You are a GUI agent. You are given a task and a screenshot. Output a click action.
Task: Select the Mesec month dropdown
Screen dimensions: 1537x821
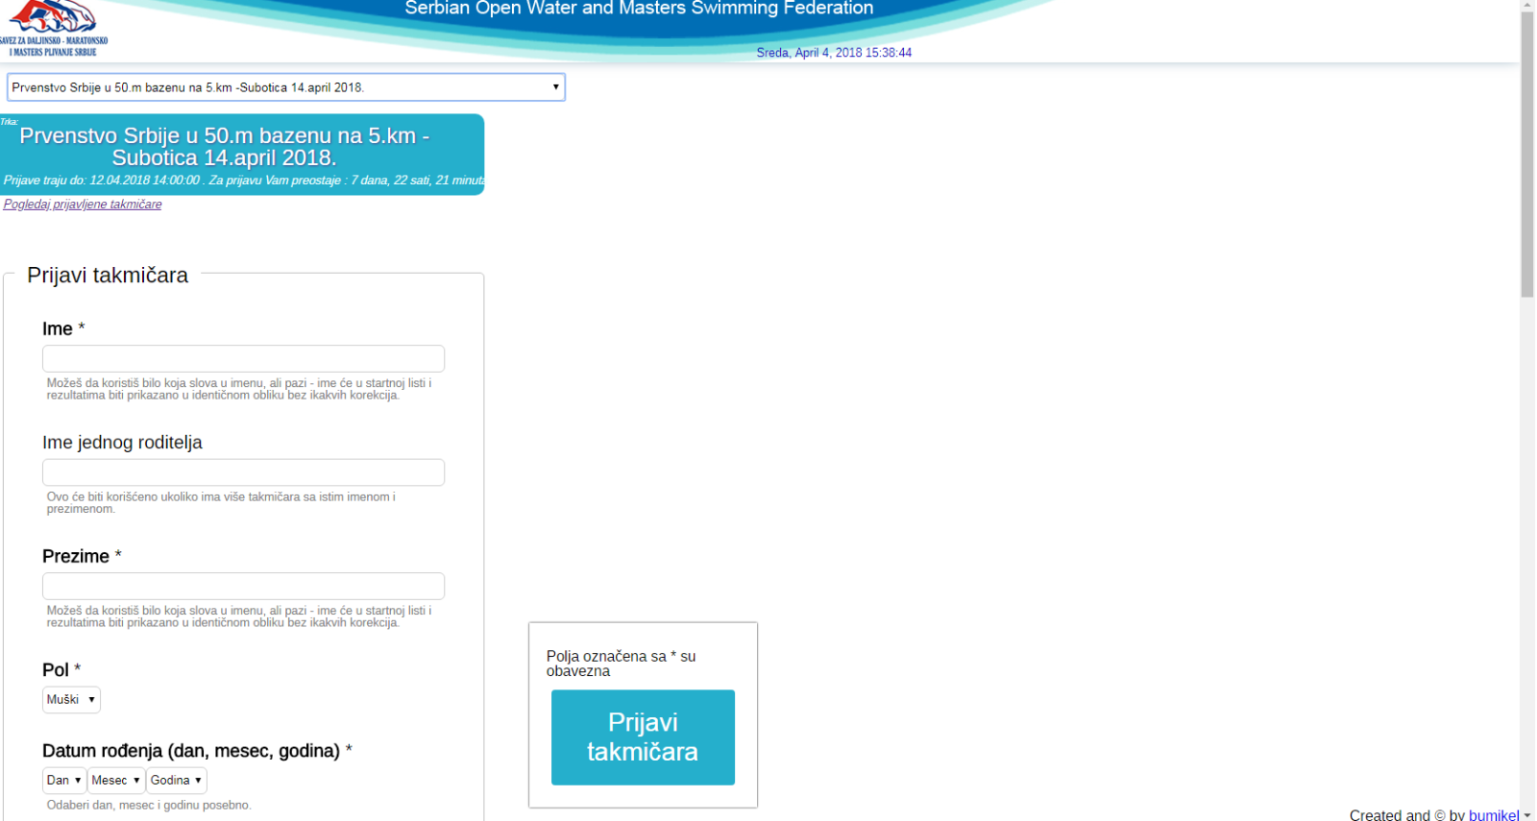click(x=116, y=781)
